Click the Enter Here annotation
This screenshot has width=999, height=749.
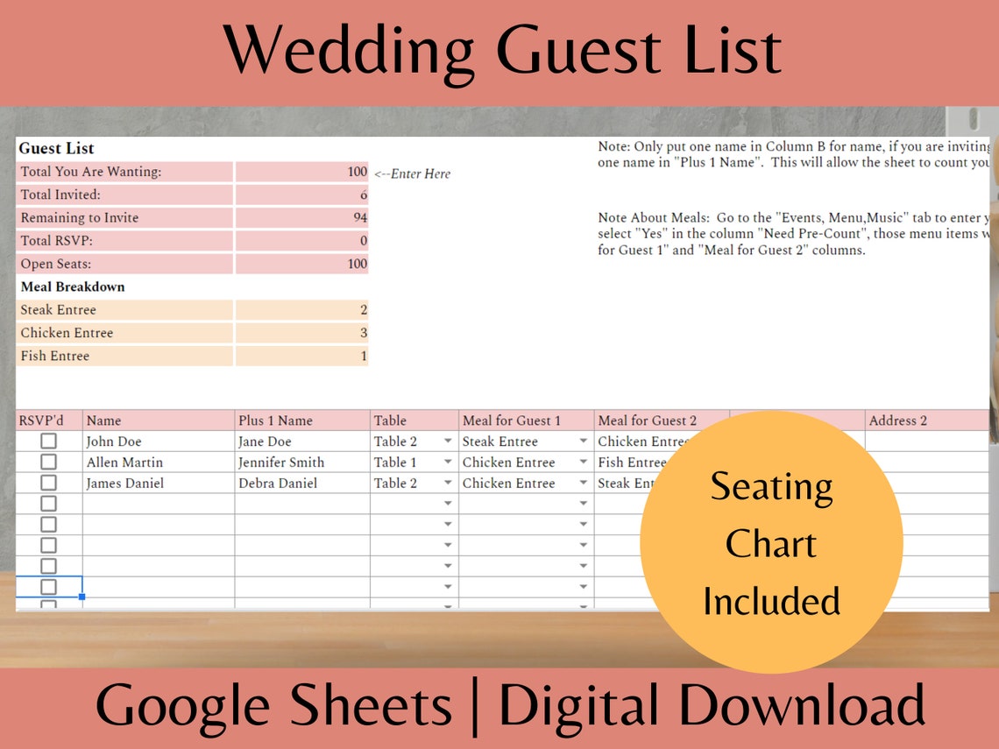click(x=412, y=173)
